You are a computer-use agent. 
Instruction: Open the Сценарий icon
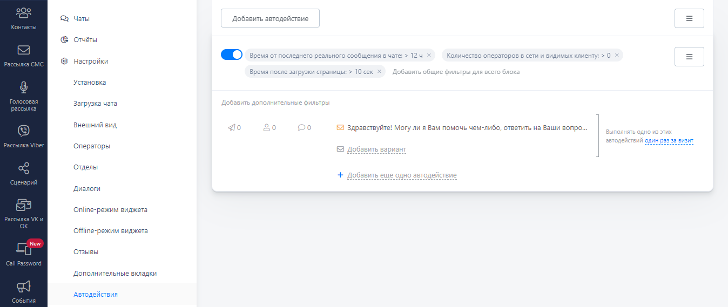pos(23,168)
